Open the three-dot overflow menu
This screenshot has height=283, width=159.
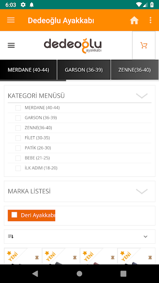(151, 20)
